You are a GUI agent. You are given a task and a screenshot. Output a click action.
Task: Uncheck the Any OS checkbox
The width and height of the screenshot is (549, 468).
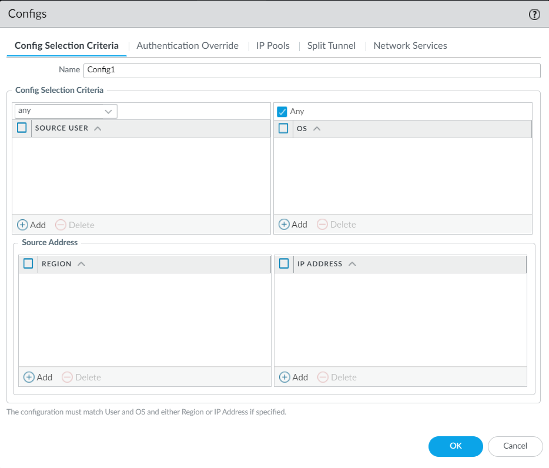coord(282,111)
